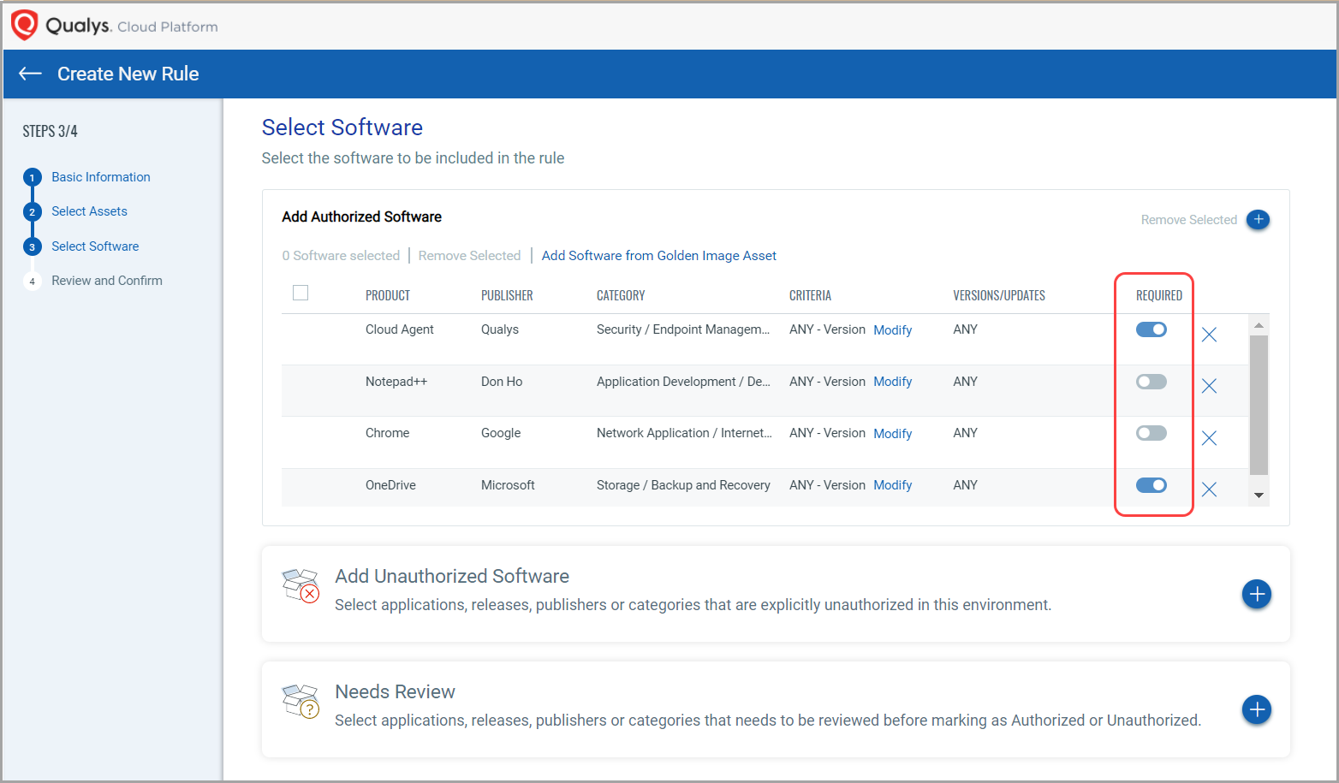This screenshot has height=783, width=1339.
Task: Click the unauthorized software box icon
Action: pos(301,586)
